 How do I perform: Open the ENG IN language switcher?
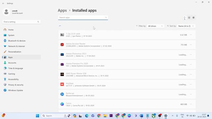pyautogui.click(x=182, y=116)
